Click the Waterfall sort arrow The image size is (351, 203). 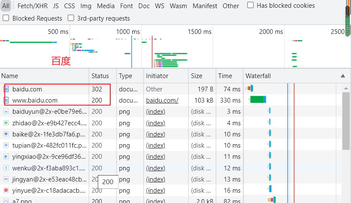click(x=343, y=76)
